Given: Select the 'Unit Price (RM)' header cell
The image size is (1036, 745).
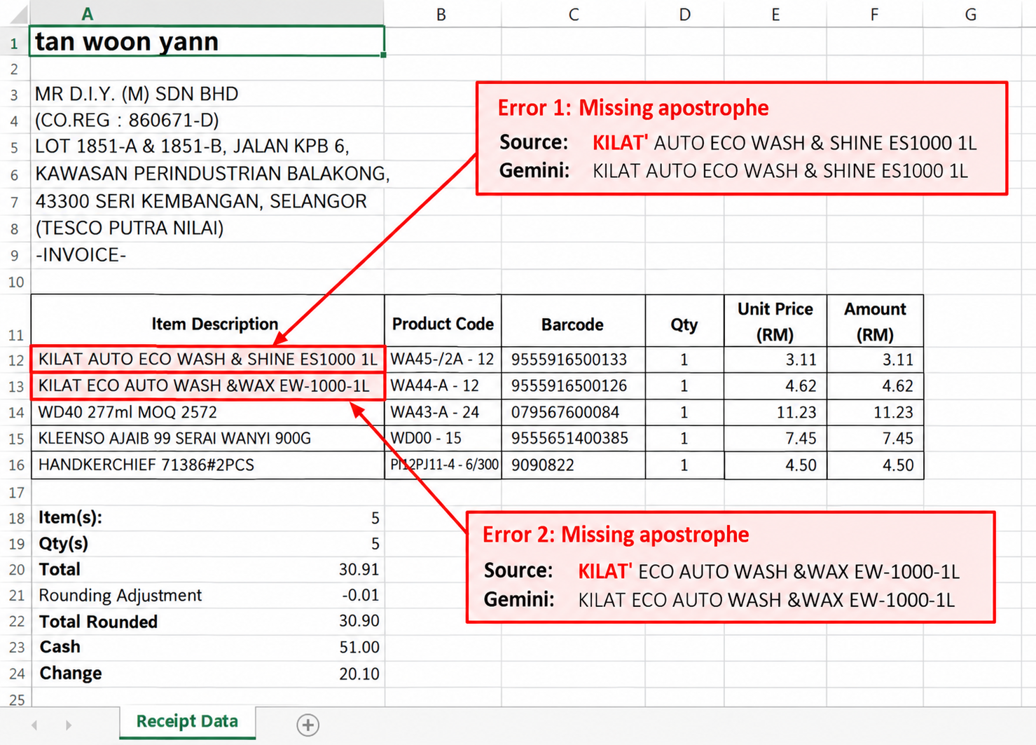Looking at the screenshot, I should (775, 321).
